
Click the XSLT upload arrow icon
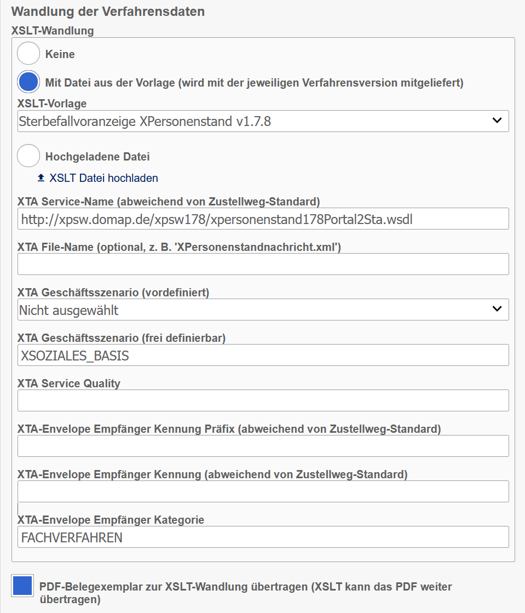click(x=41, y=178)
